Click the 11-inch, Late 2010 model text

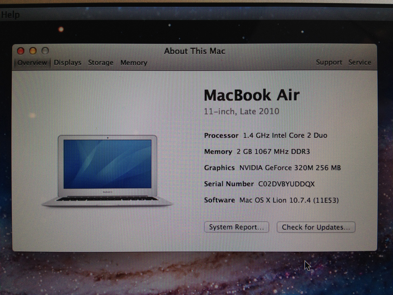[x=241, y=111]
